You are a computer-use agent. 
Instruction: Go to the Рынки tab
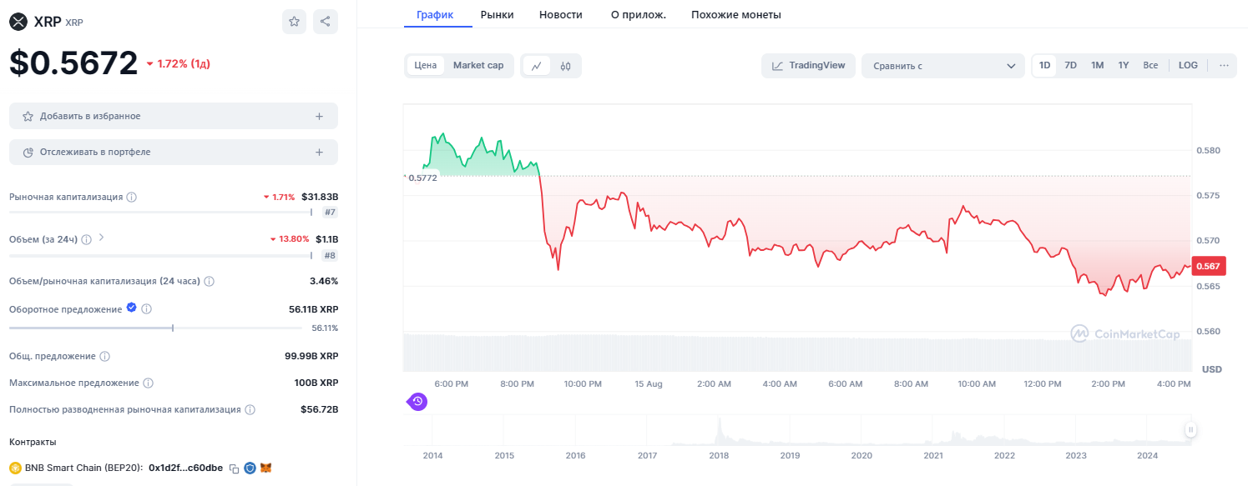click(x=497, y=15)
